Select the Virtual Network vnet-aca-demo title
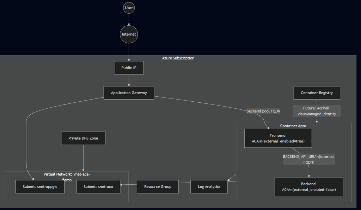This screenshot has height=210, width=361. coord(66,174)
